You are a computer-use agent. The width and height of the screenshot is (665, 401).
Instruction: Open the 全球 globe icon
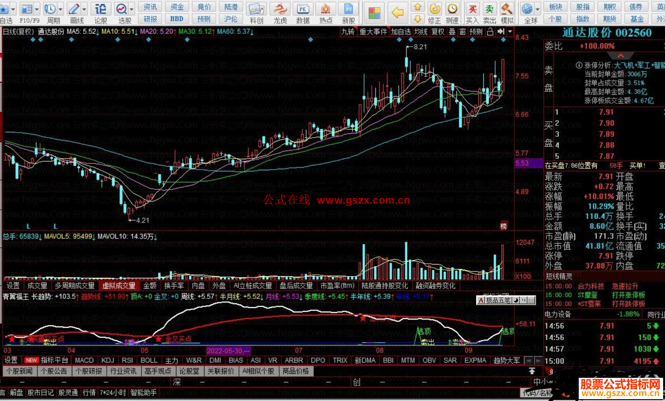click(x=527, y=9)
